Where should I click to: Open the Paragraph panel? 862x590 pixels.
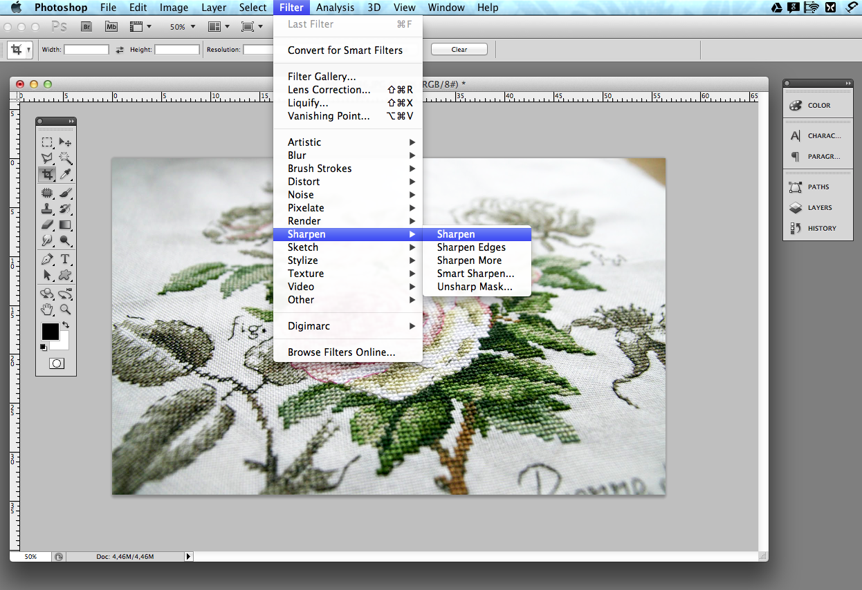click(818, 157)
